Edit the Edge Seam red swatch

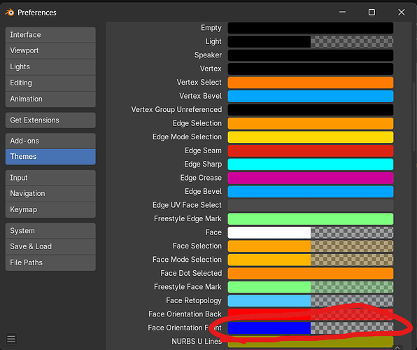311,150
